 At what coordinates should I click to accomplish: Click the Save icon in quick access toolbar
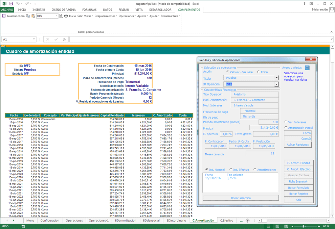pos(11,4)
